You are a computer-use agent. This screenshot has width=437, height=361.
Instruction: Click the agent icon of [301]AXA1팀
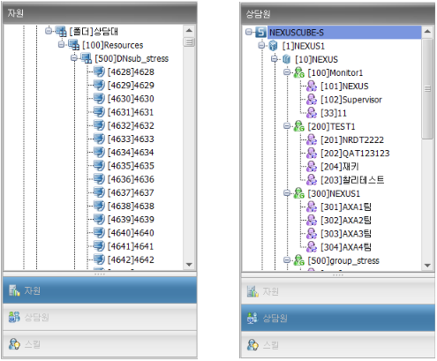click(x=312, y=207)
